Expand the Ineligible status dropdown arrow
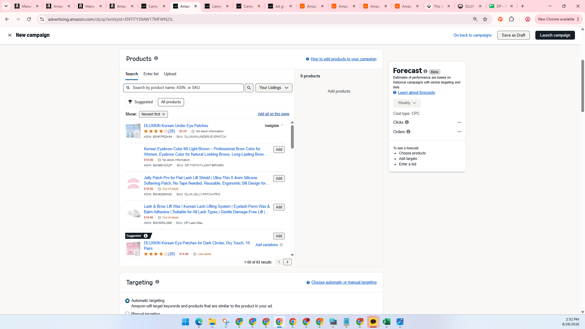 coord(282,126)
